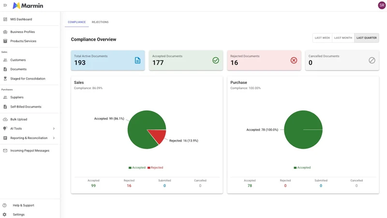Viewport: 387px width, 218px height.
Task: Click the 'Accepted: 78 (100.0%)' chart label
Action: point(262,130)
